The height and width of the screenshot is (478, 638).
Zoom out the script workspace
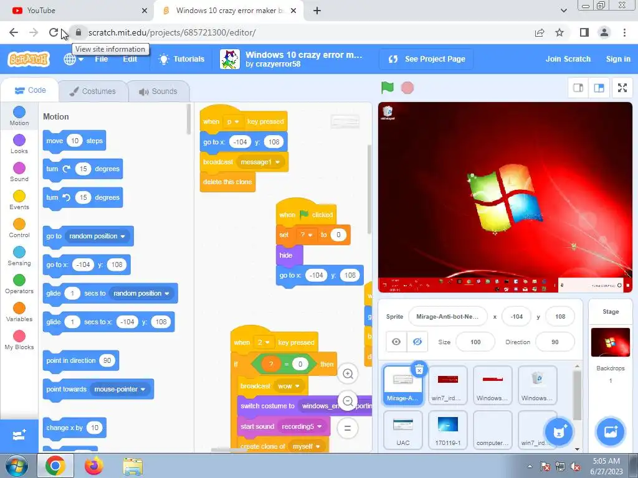(348, 401)
